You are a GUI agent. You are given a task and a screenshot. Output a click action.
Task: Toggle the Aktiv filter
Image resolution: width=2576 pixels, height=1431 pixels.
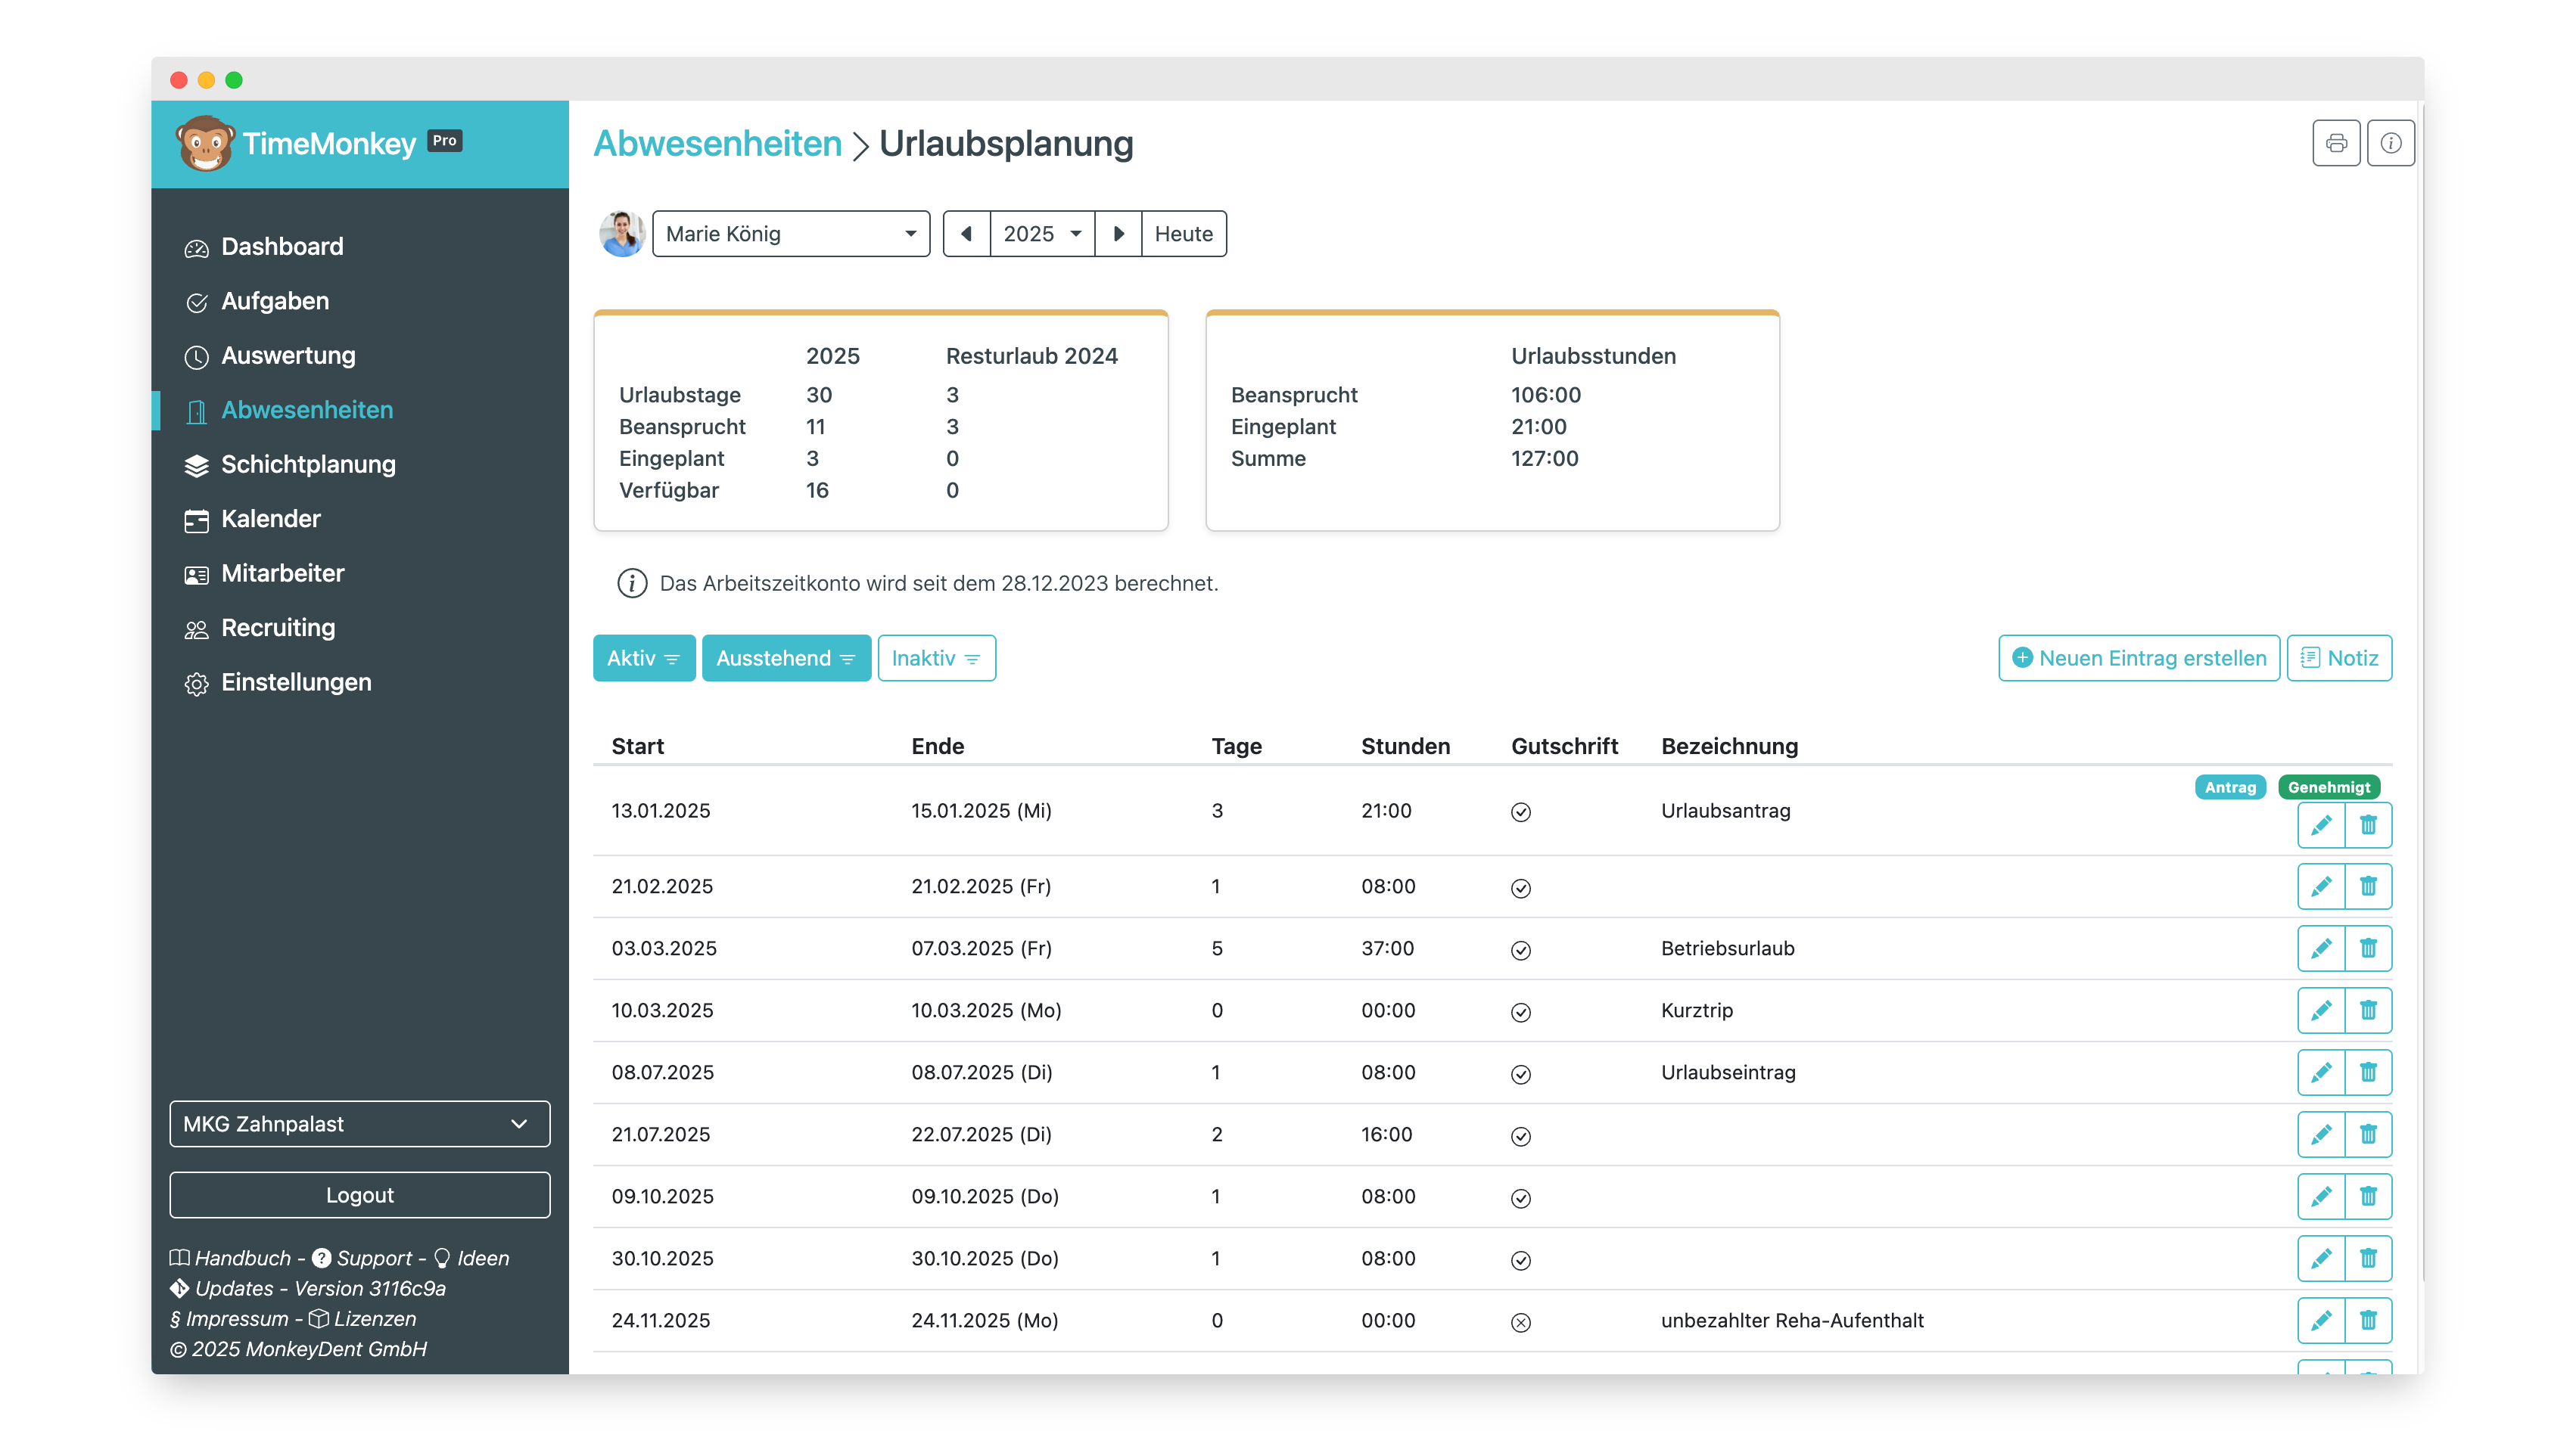coord(643,659)
